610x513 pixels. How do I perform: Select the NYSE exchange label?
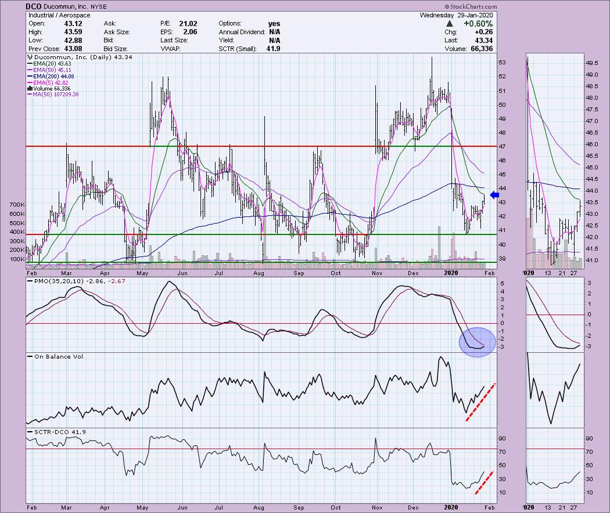tap(98, 6)
